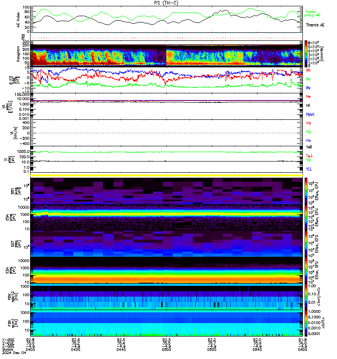Click the X-GSE value 52.5
The image size is (337, 359).
point(121,340)
